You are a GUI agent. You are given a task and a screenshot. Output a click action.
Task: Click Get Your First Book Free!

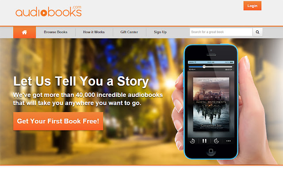coord(58,121)
